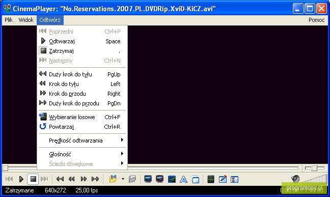Adjust the volume level ramp

[x=315, y=179]
